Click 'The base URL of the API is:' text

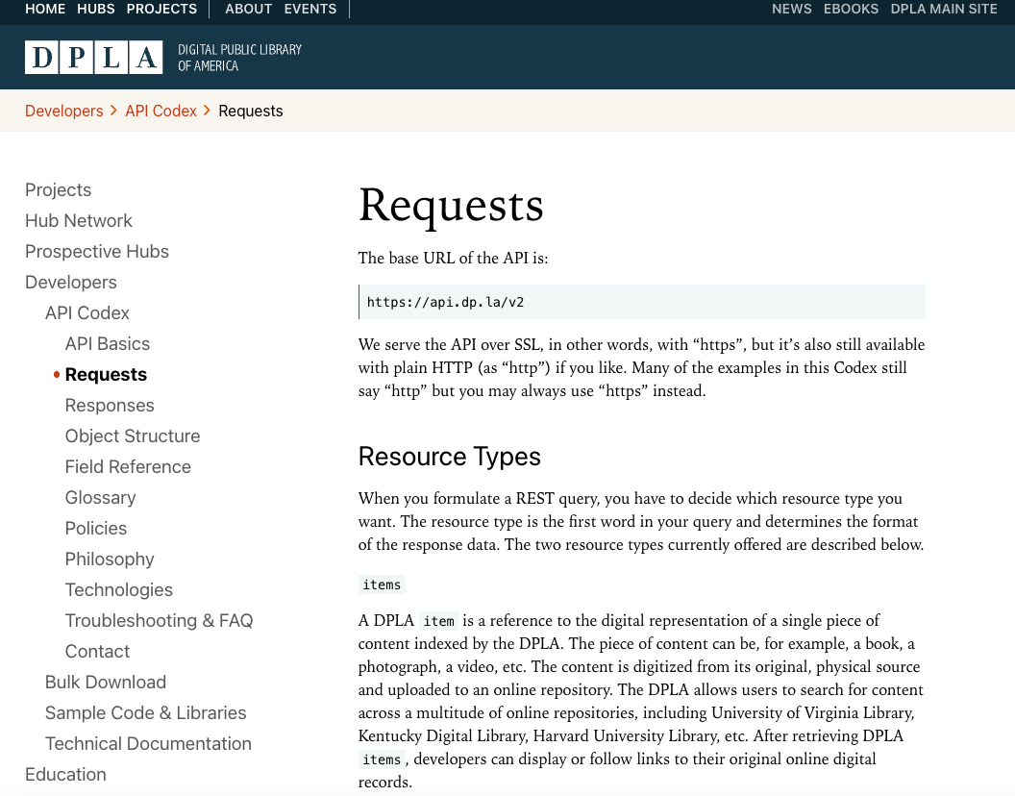[453, 258]
